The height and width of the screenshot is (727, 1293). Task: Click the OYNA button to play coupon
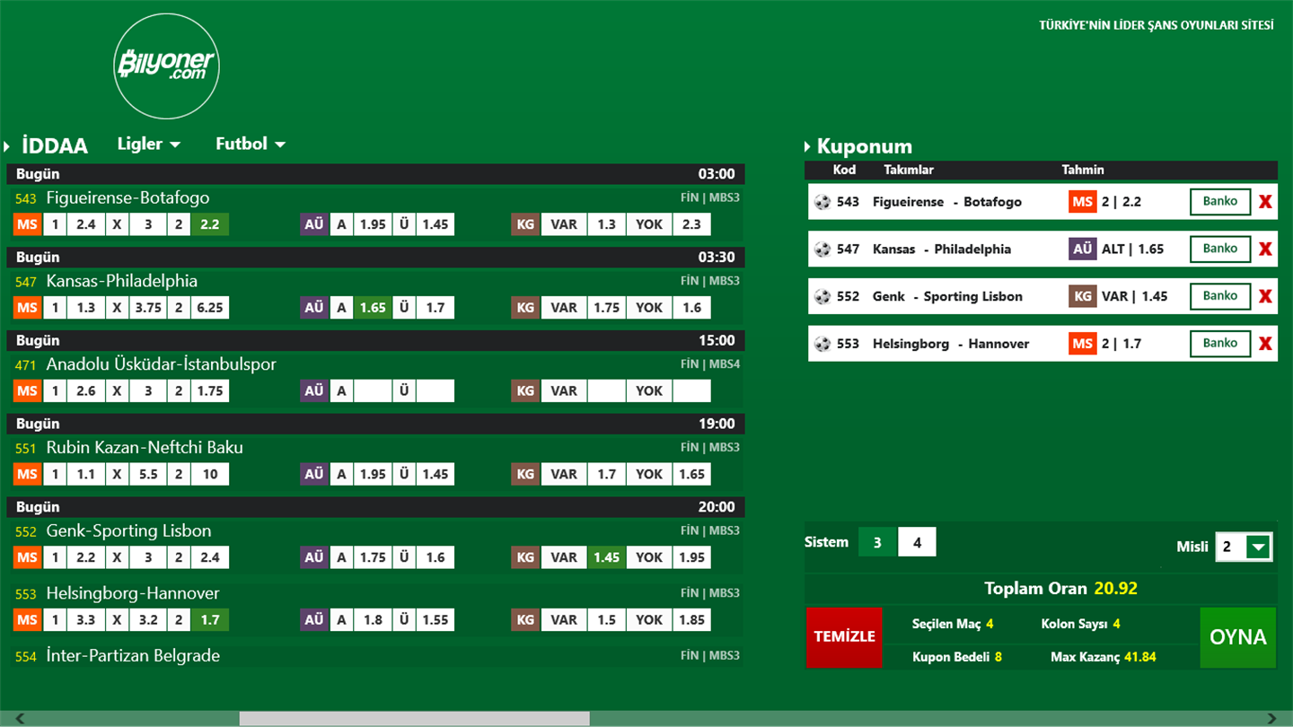(1238, 637)
